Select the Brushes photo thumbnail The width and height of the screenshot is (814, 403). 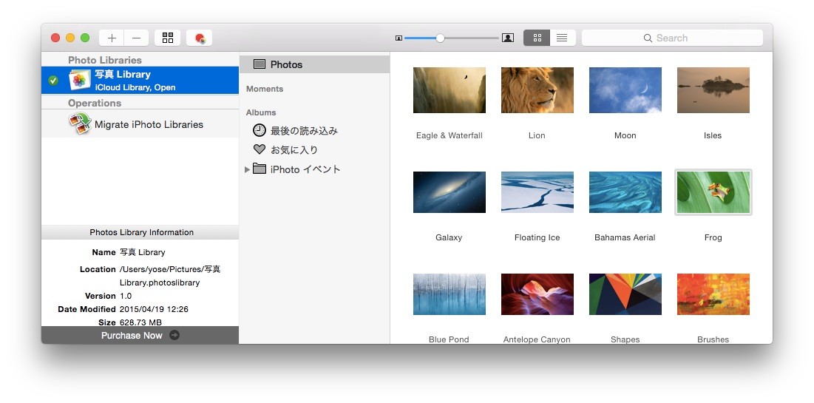click(x=713, y=294)
